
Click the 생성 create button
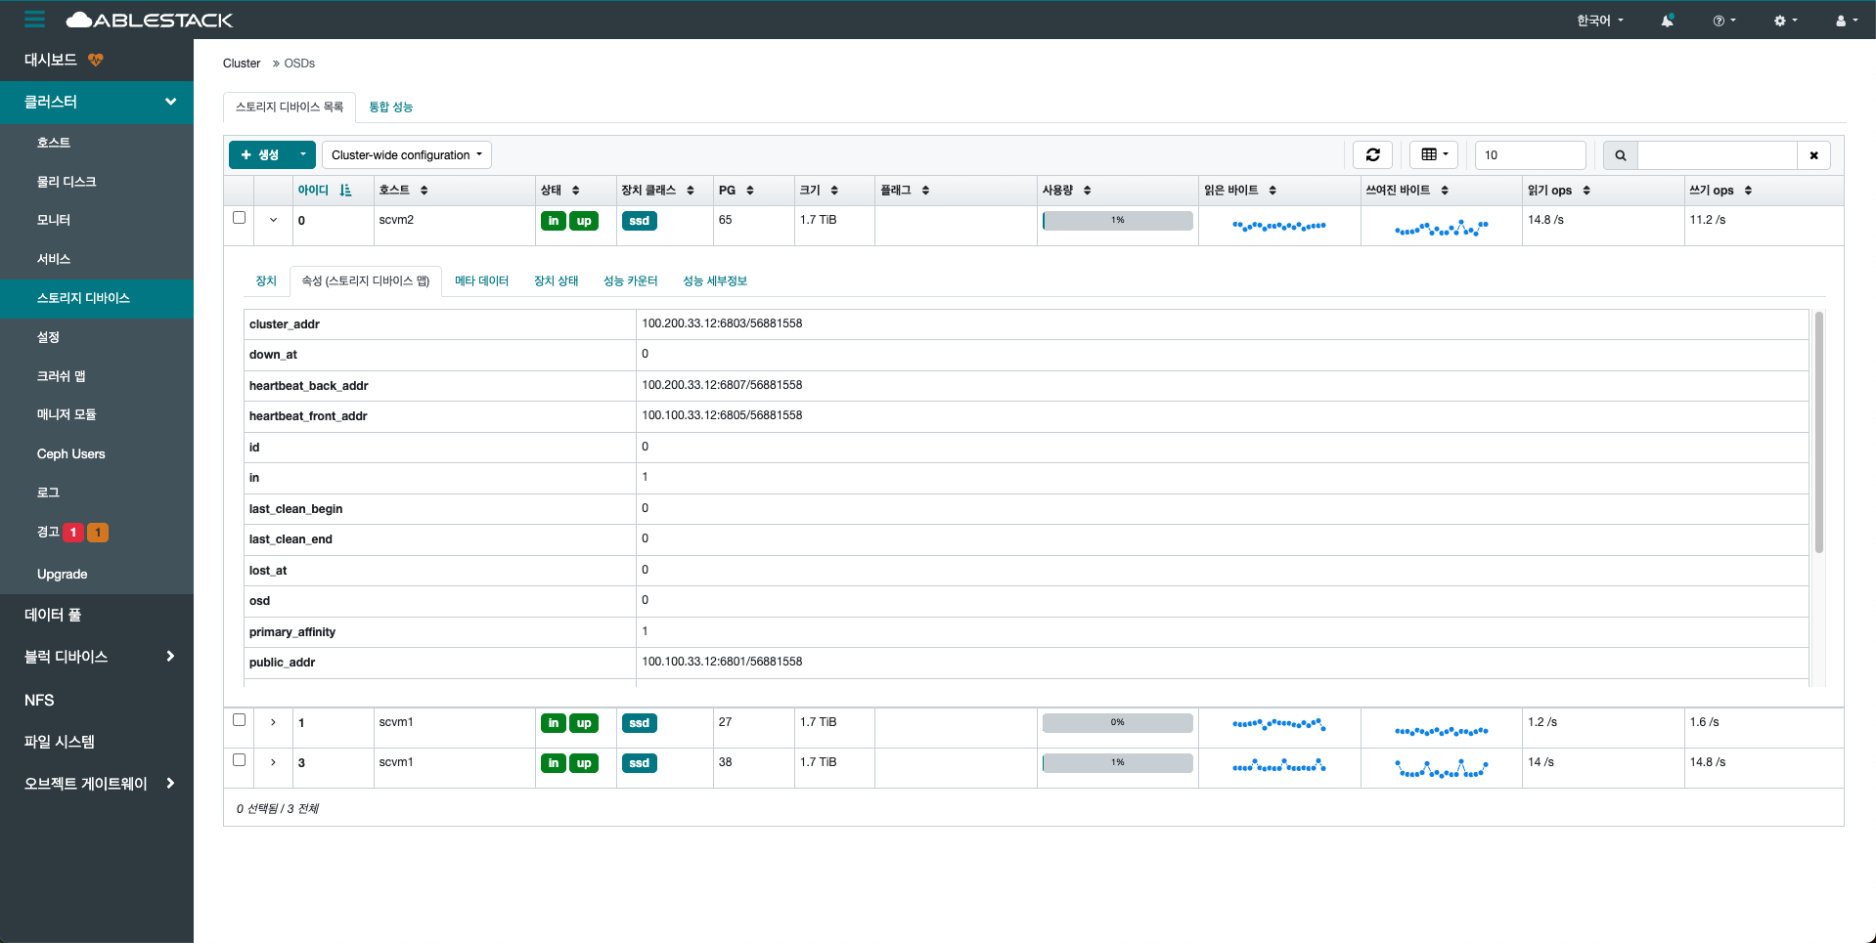coord(260,155)
